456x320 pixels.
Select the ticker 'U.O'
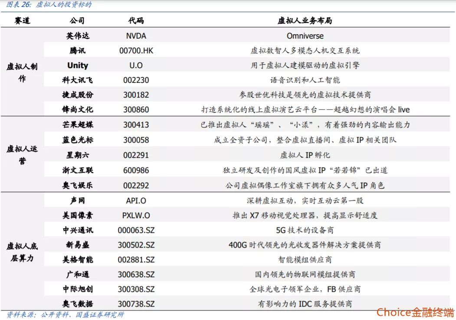136,65
